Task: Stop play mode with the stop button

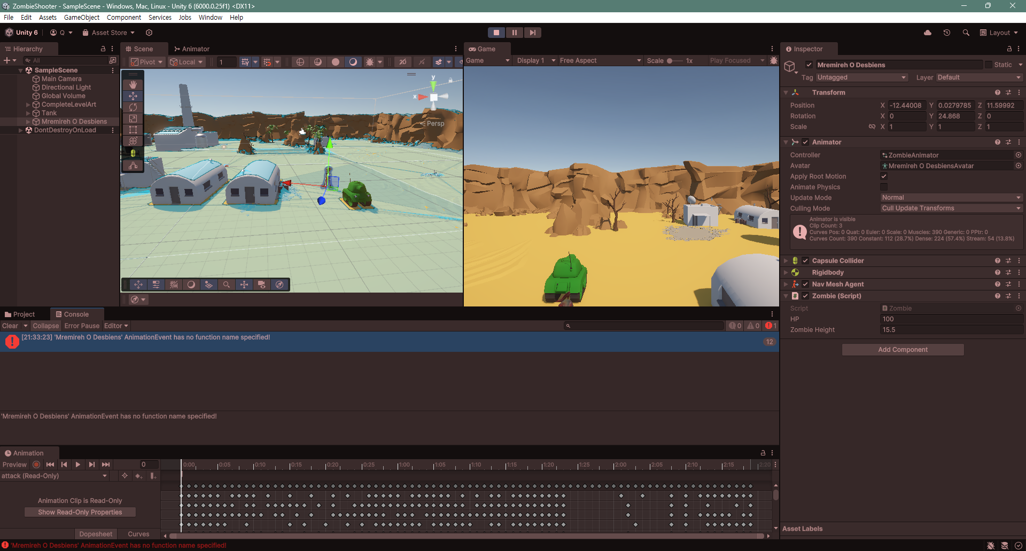Action: pyautogui.click(x=496, y=33)
